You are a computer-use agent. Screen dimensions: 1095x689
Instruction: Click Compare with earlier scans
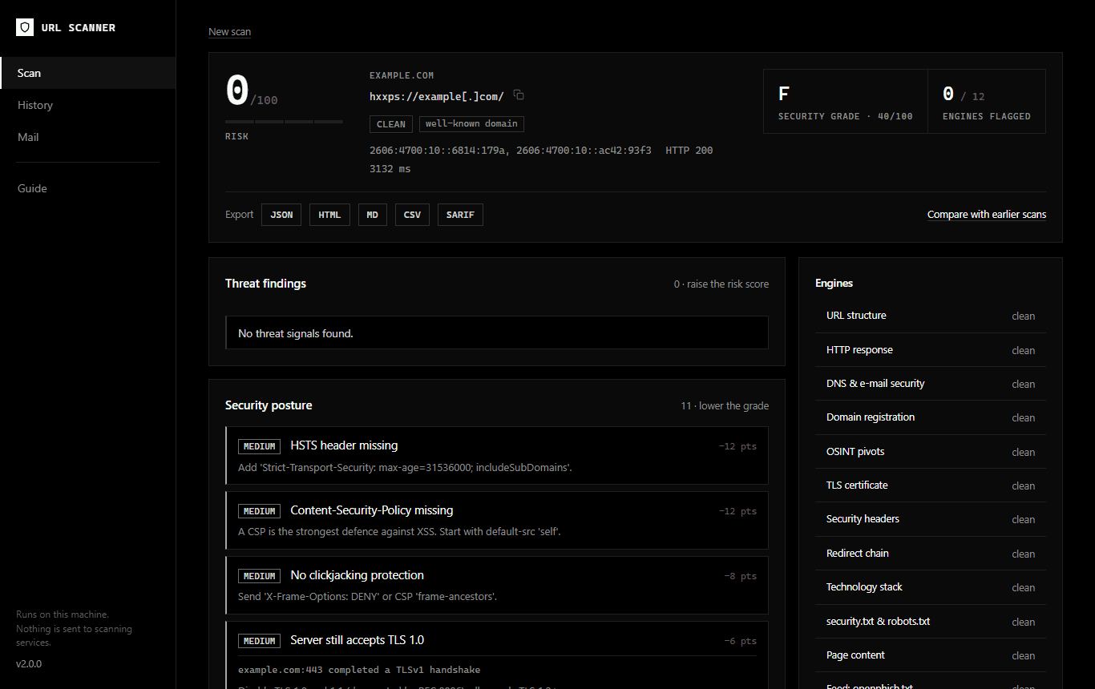pyautogui.click(x=987, y=215)
